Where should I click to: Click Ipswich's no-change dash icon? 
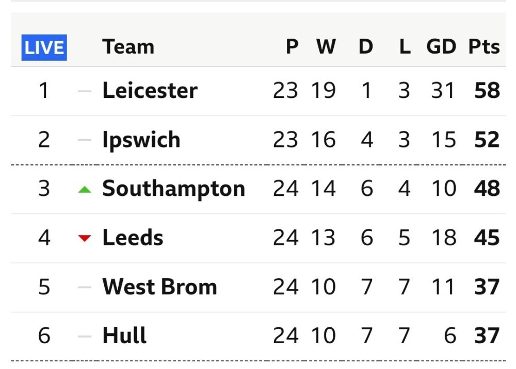85,140
